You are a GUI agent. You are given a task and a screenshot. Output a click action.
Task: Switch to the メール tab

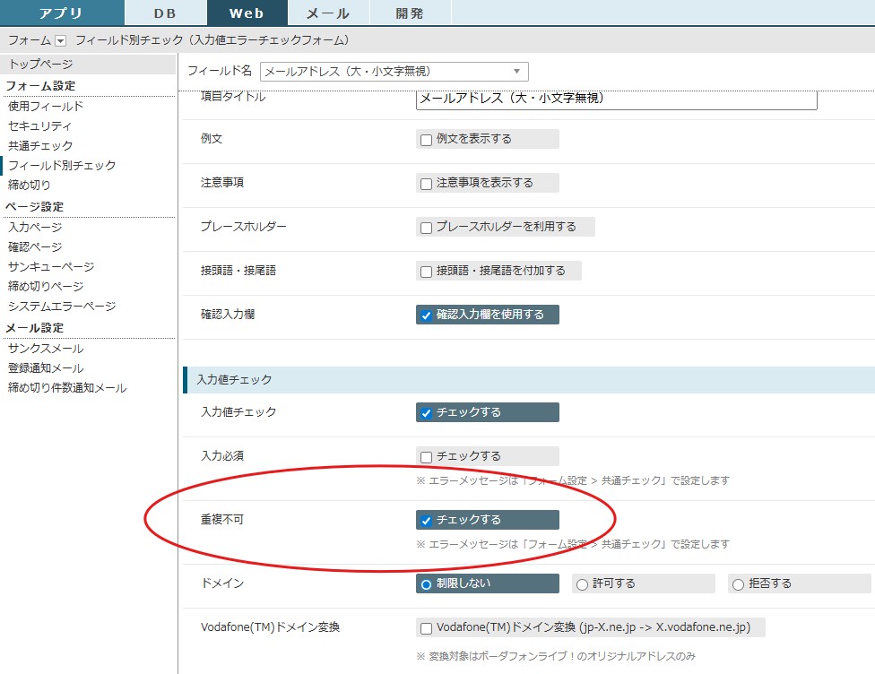[328, 13]
